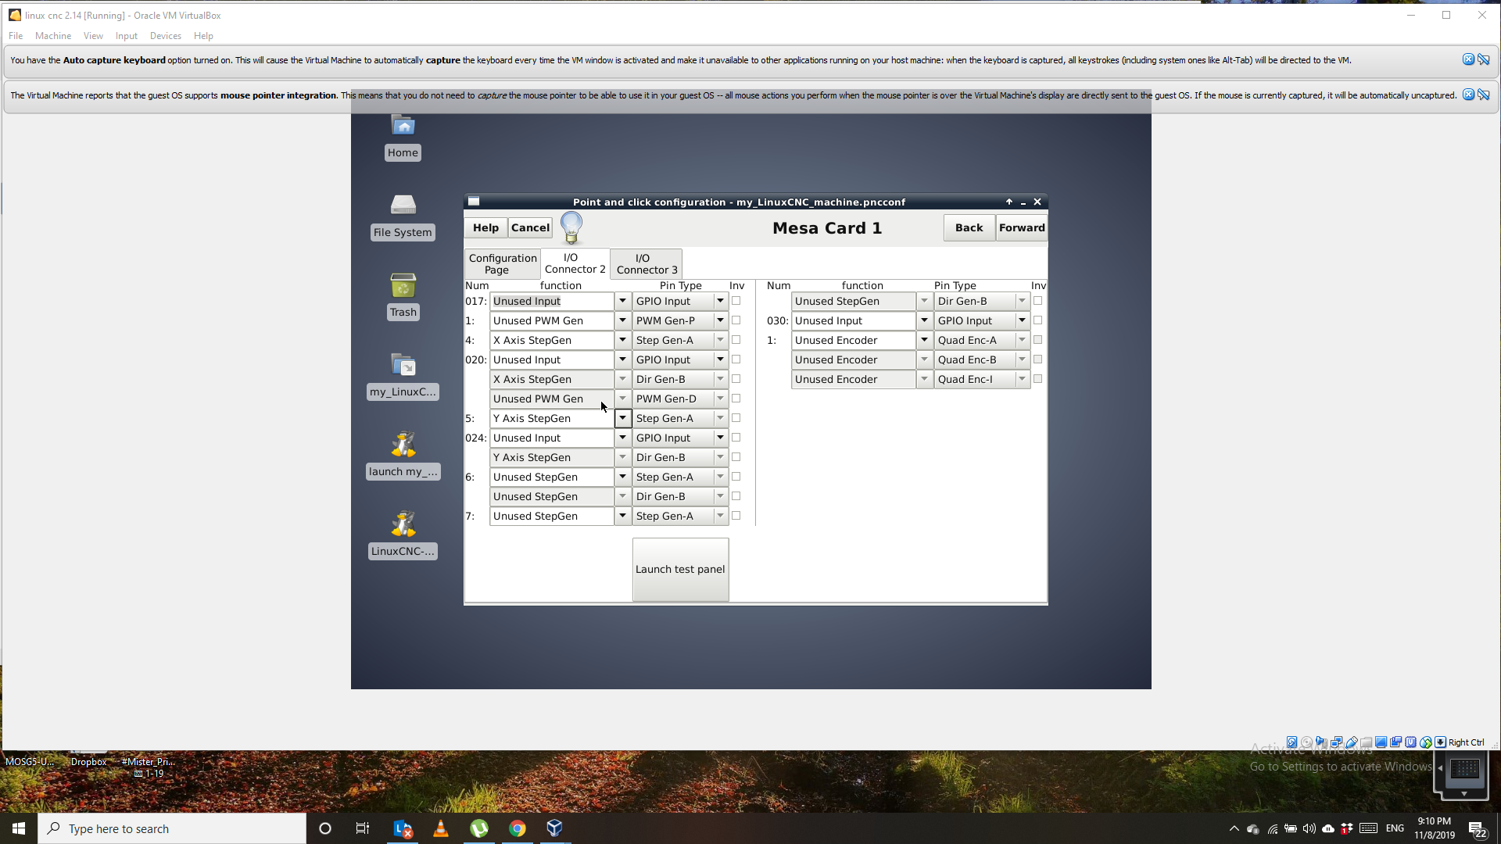Open VirtualBox from the taskbar

(555, 828)
